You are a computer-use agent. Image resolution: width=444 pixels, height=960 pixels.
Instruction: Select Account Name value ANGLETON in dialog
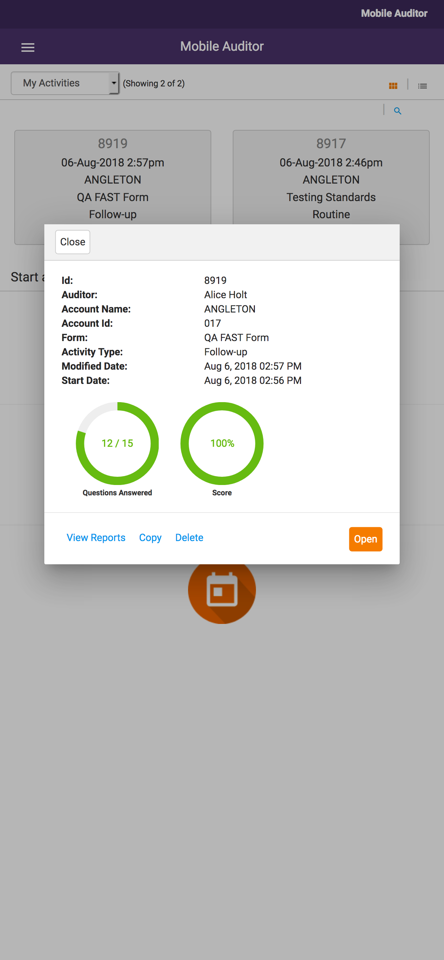pos(230,309)
